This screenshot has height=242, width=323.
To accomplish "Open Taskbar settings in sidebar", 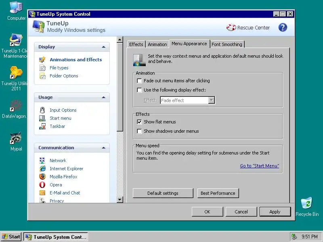I will tap(57, 126).
